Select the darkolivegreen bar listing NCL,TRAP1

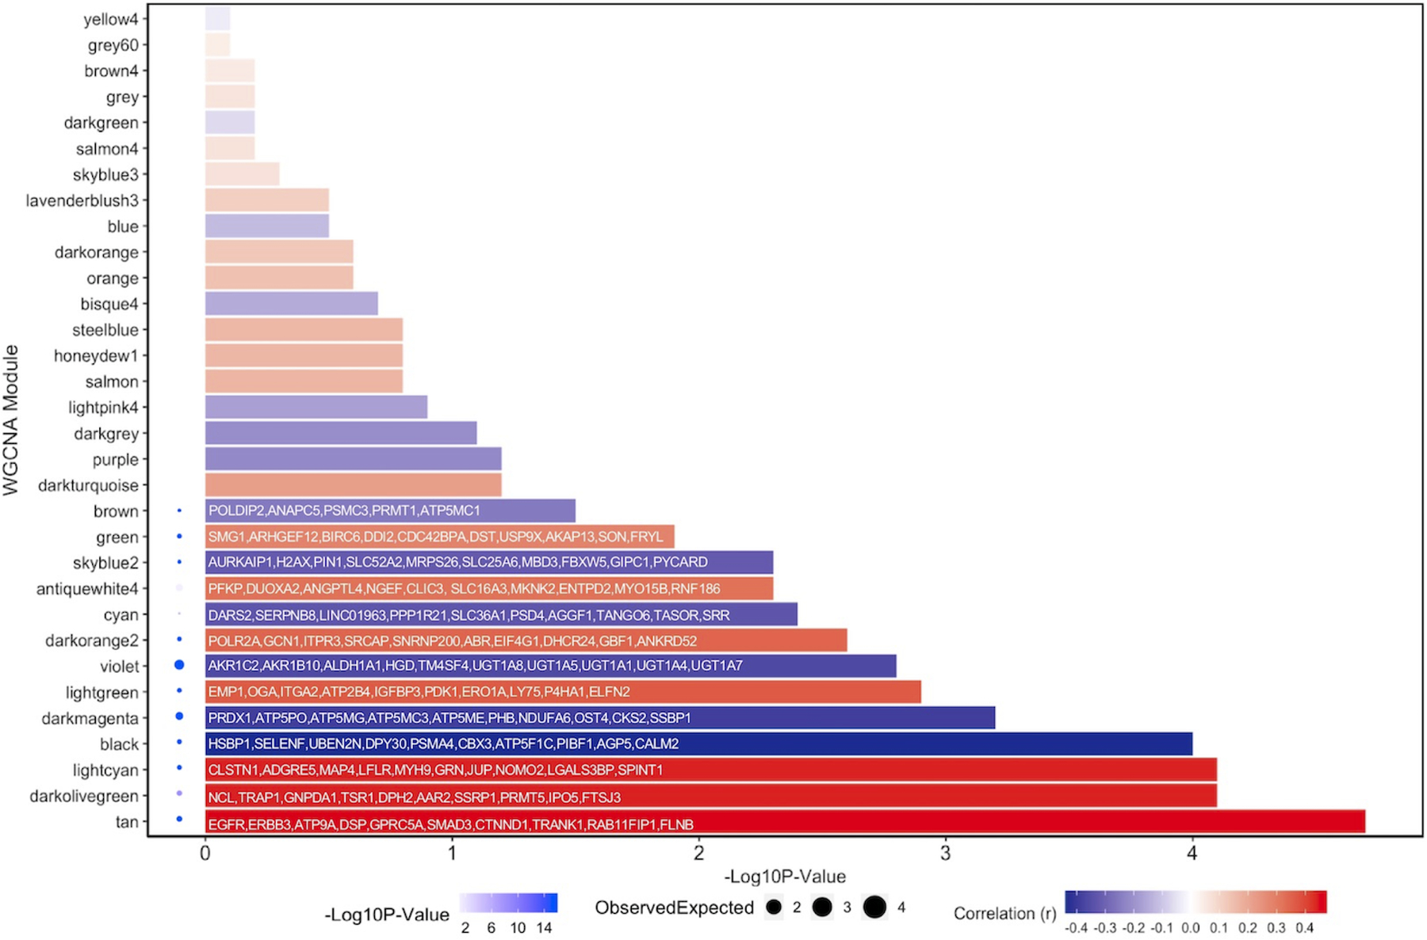[711, 796]
